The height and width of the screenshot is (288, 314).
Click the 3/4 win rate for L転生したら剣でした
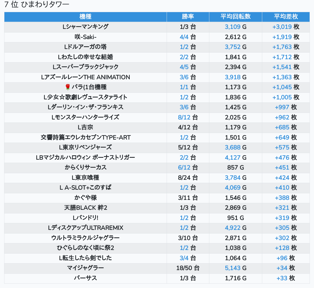[184, 258]
